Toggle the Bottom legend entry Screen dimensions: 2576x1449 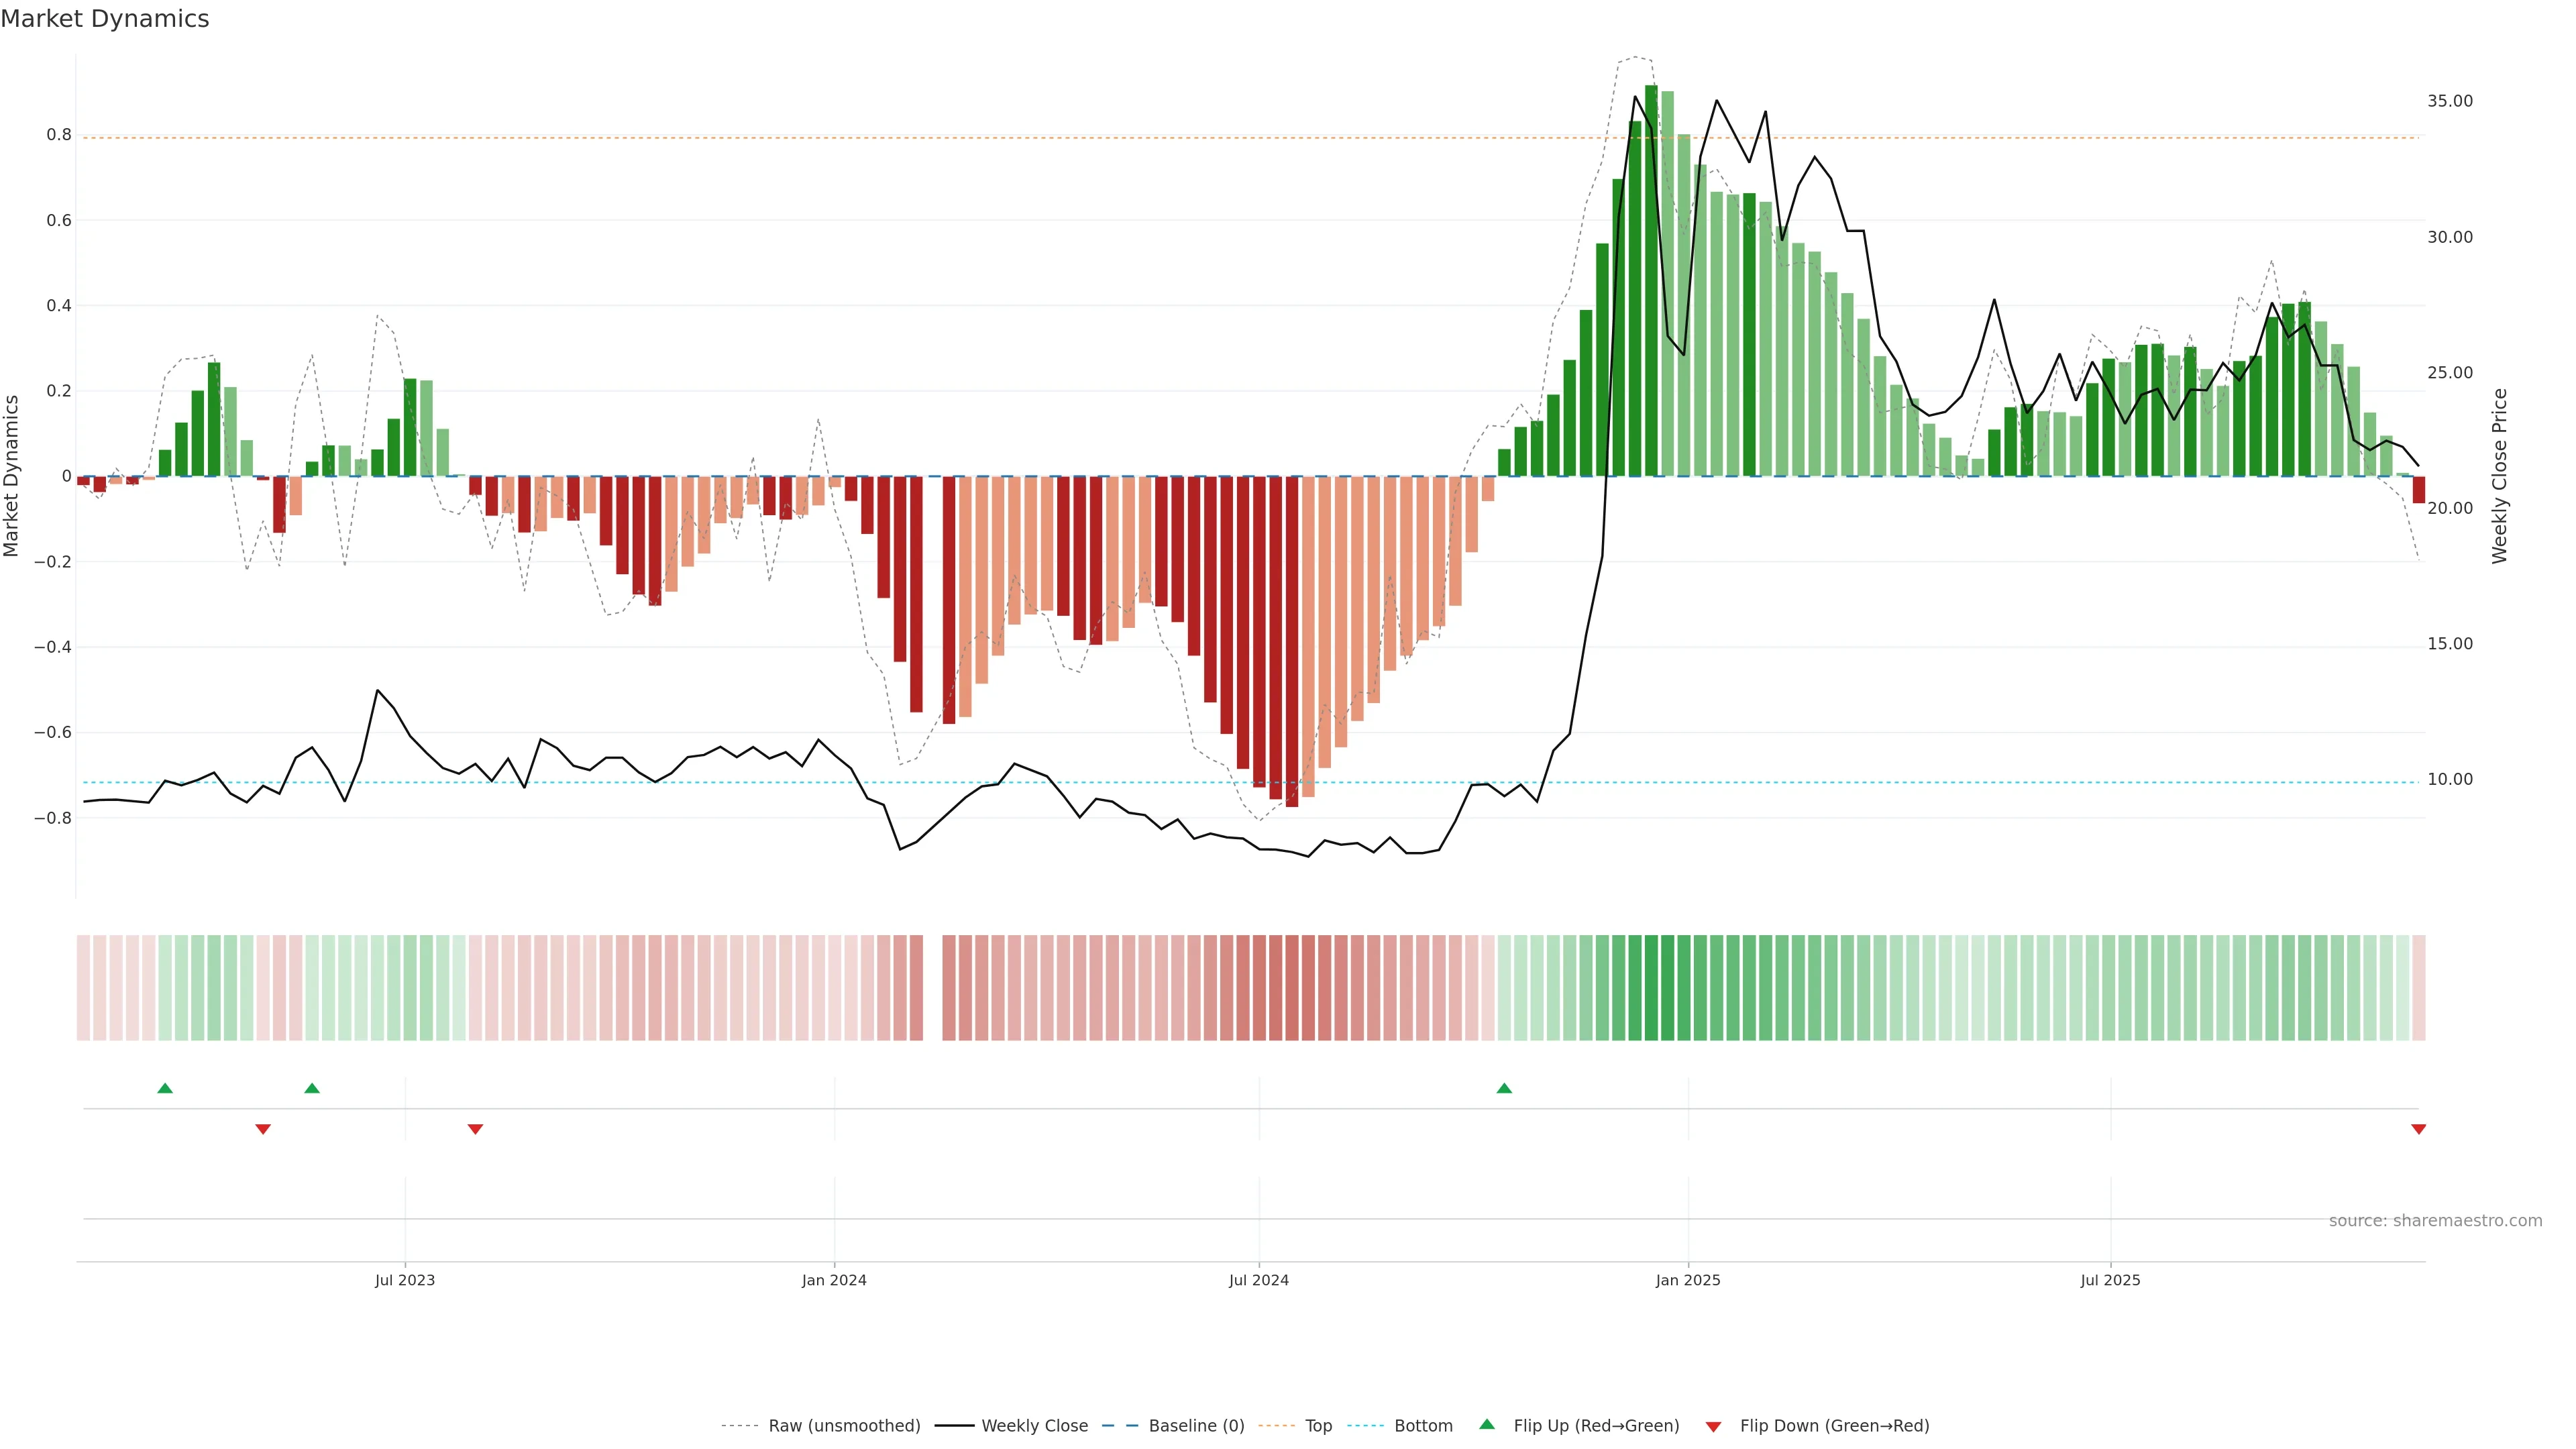[x=1423, y=1425]
